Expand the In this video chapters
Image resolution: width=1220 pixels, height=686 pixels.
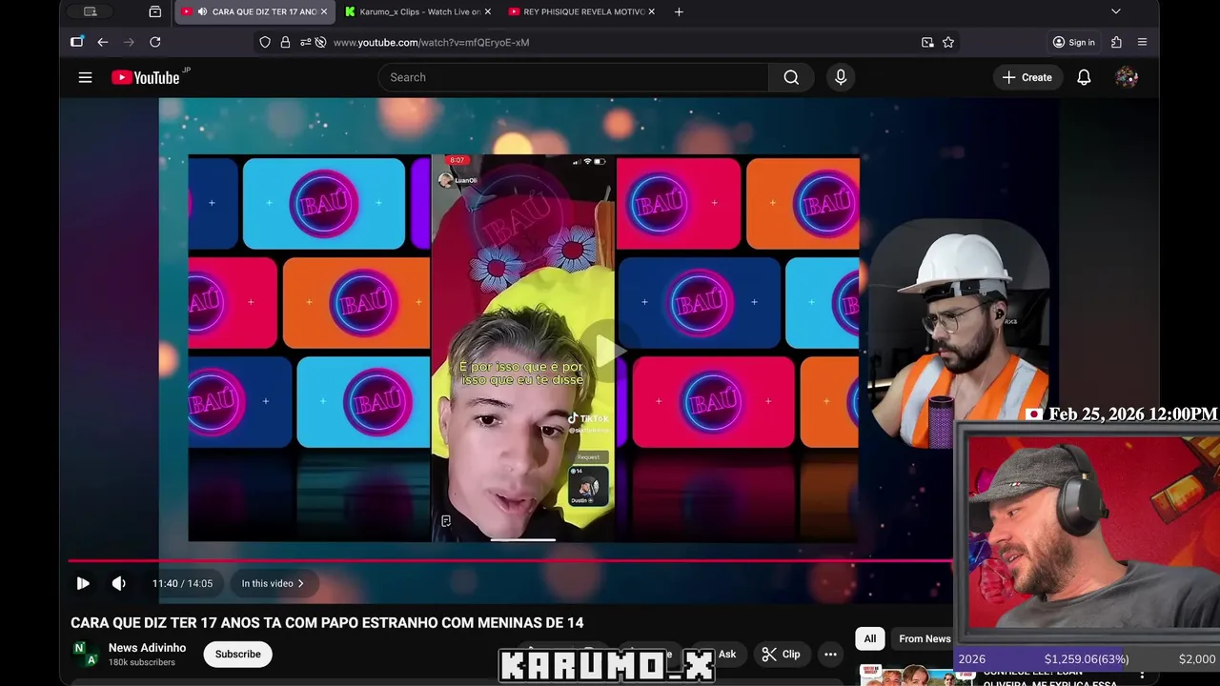tap(273, 583)
